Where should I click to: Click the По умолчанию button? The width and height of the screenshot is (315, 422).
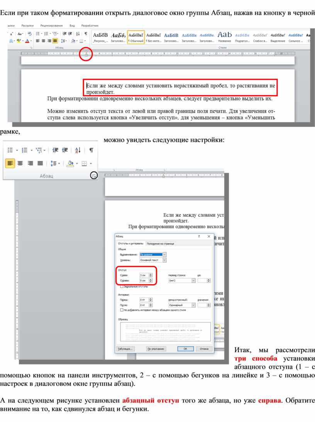[x=156, y=349]
